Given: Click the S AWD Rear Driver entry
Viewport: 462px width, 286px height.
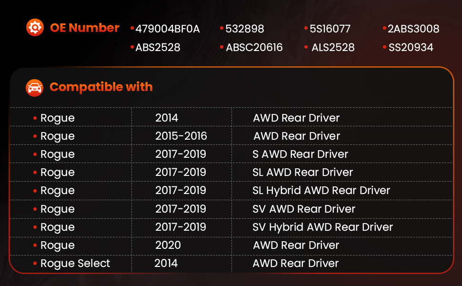Looking at the screenshot, I should point(300,154).
